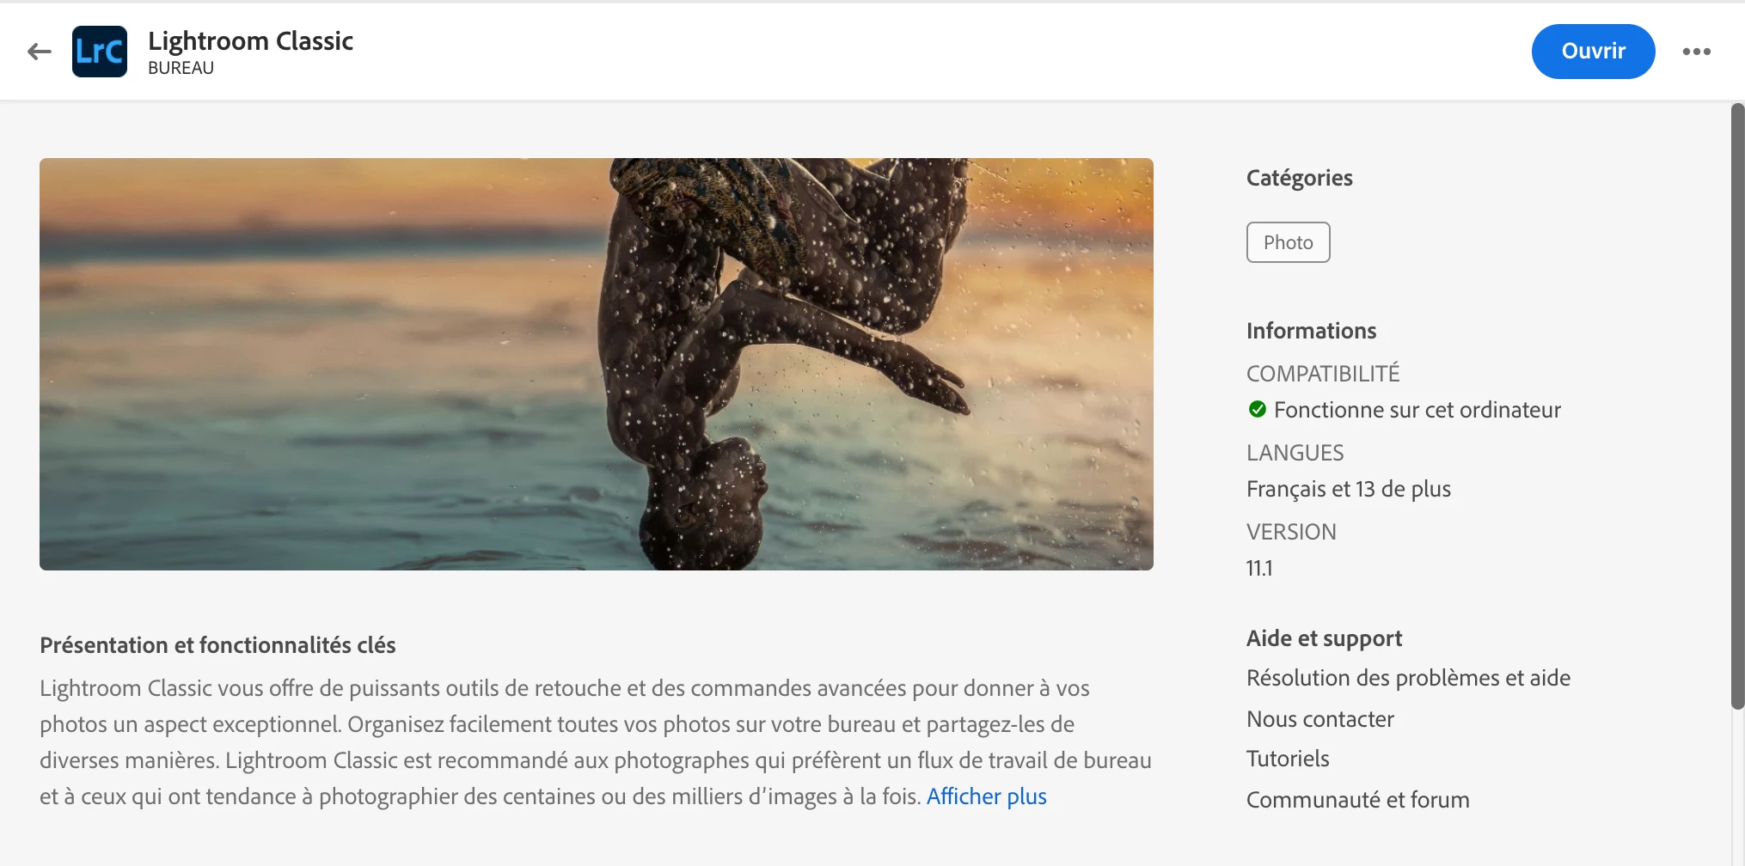The image size is (1745, 866).
Task: Expand description with Afficher plus
Action: [986, 796]
